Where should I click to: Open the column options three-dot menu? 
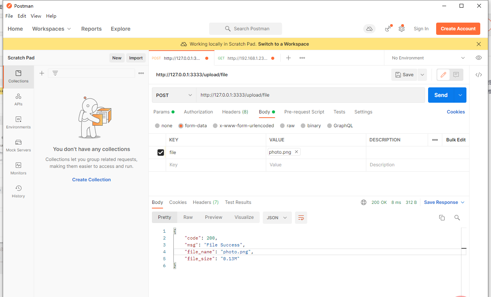(435, 140)
